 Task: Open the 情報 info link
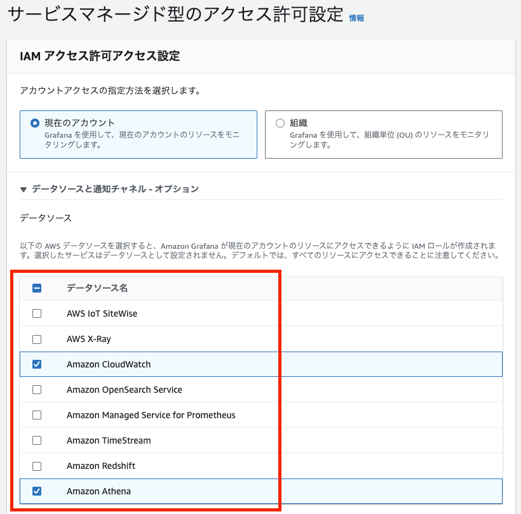click(356, 18)
